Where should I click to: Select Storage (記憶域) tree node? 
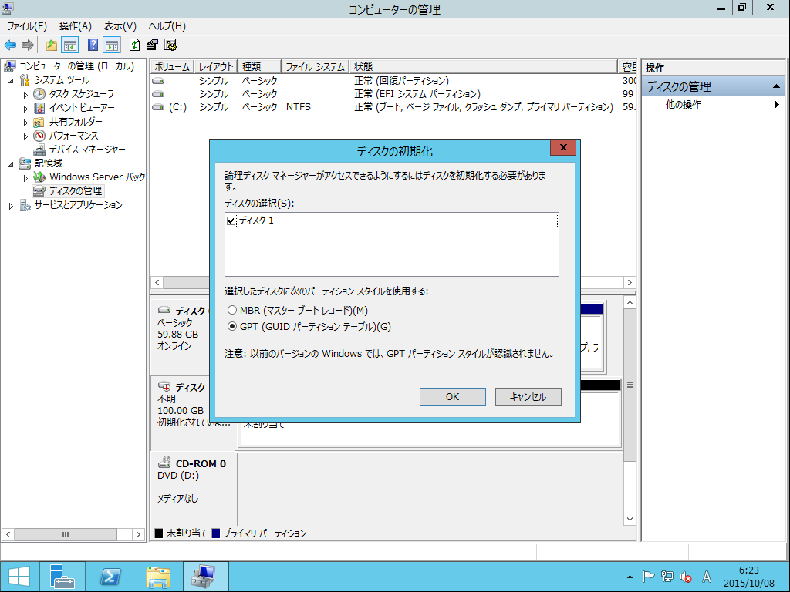[49, 163]
